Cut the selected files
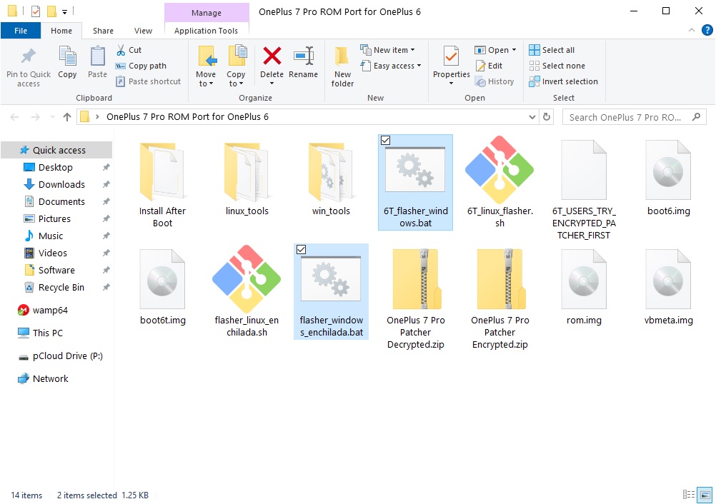This screenshot has height=504, width=716. tap(129, 50)
